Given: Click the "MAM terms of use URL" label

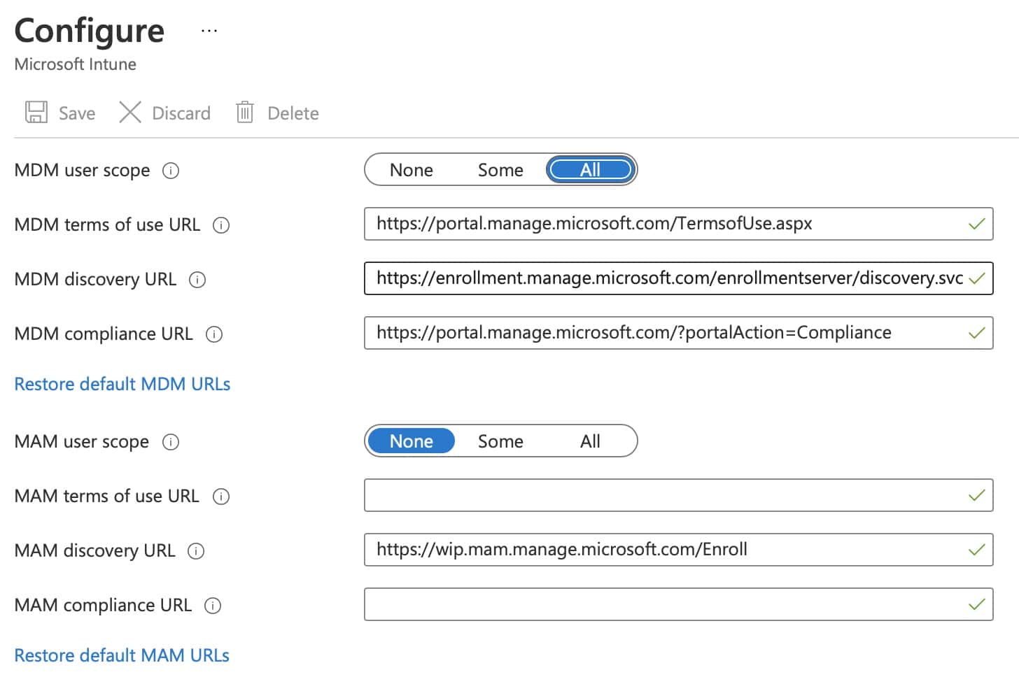Looking at the screenshot, I should 106,497.
